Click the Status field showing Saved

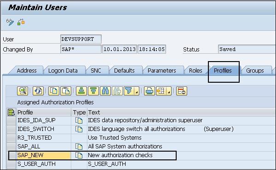pos(247,49)
